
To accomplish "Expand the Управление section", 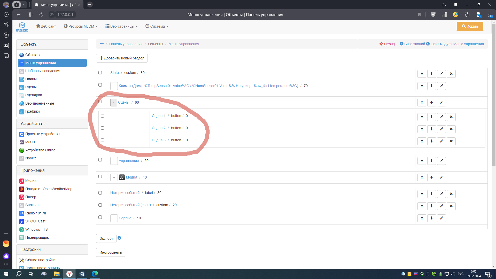I will click(114, 161).
